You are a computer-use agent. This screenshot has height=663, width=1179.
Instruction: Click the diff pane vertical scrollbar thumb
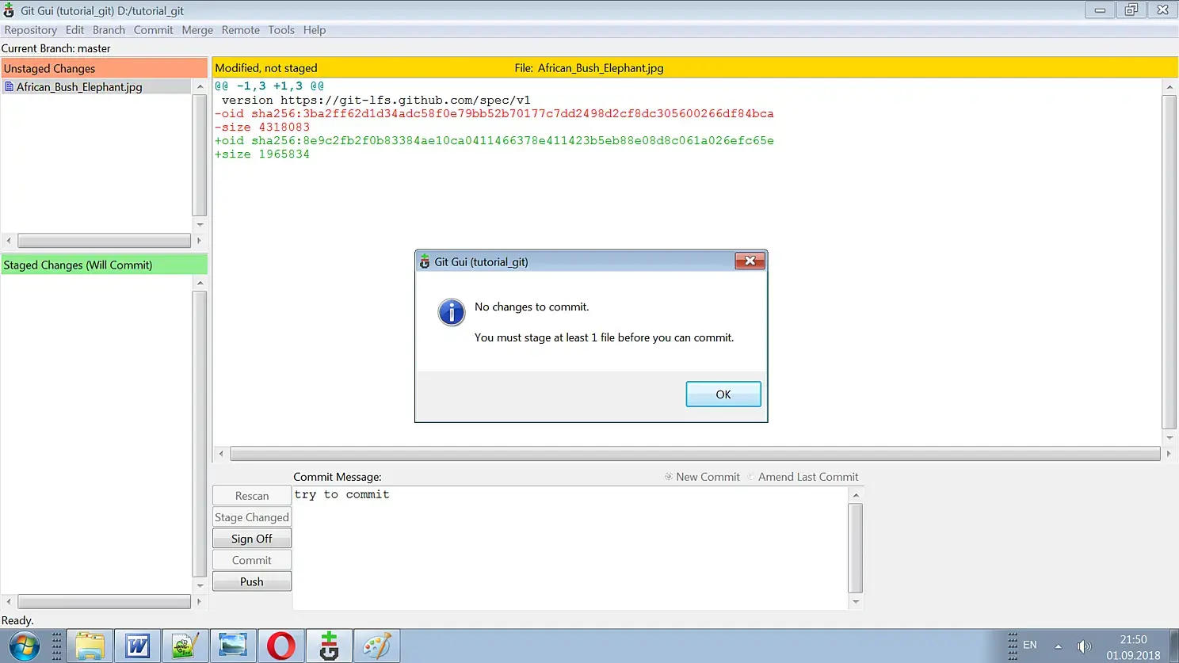(1169, 262)
